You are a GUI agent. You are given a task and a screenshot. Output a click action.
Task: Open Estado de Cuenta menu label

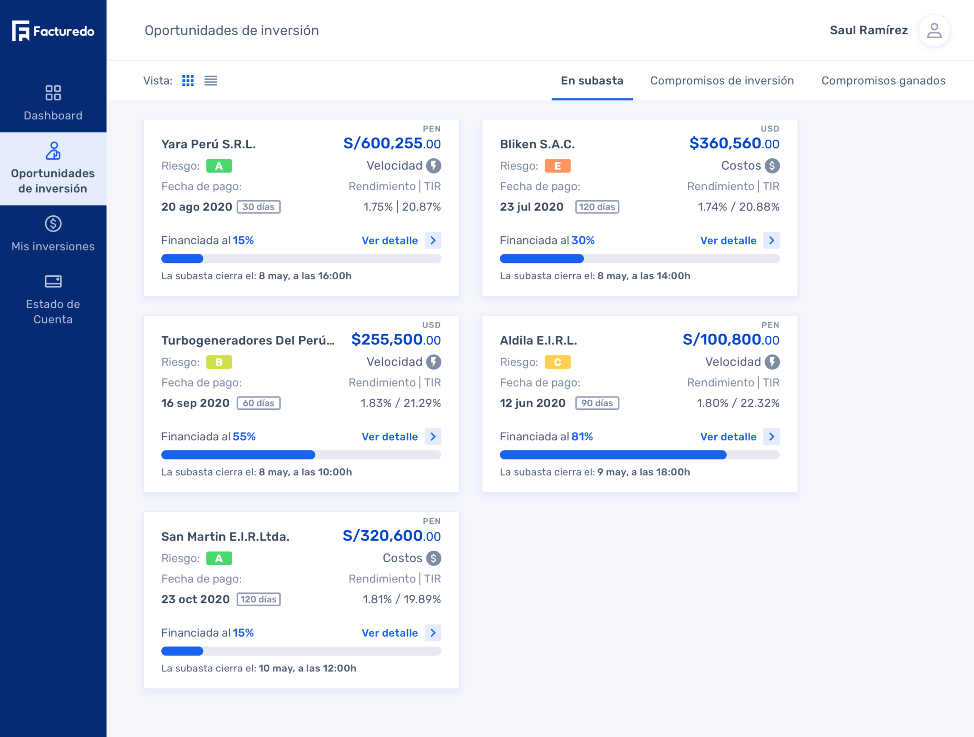point(53,311)
